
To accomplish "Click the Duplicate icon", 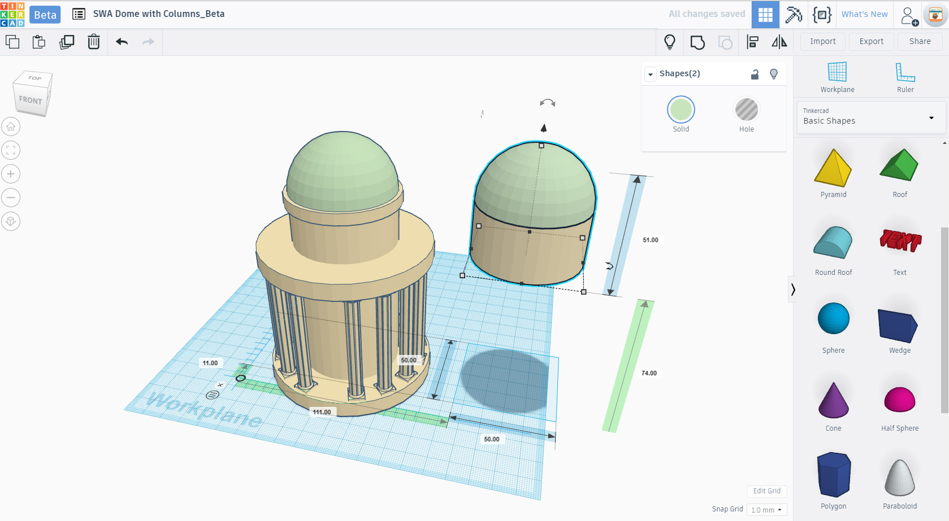I will [67, 42].
